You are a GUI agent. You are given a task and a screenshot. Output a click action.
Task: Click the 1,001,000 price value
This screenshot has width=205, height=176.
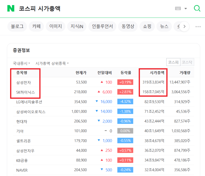79,111
